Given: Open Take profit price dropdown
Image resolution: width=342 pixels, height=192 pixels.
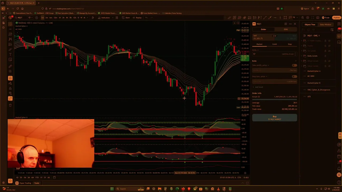Looking at the screenshot, I should click(x=261, y=65).
